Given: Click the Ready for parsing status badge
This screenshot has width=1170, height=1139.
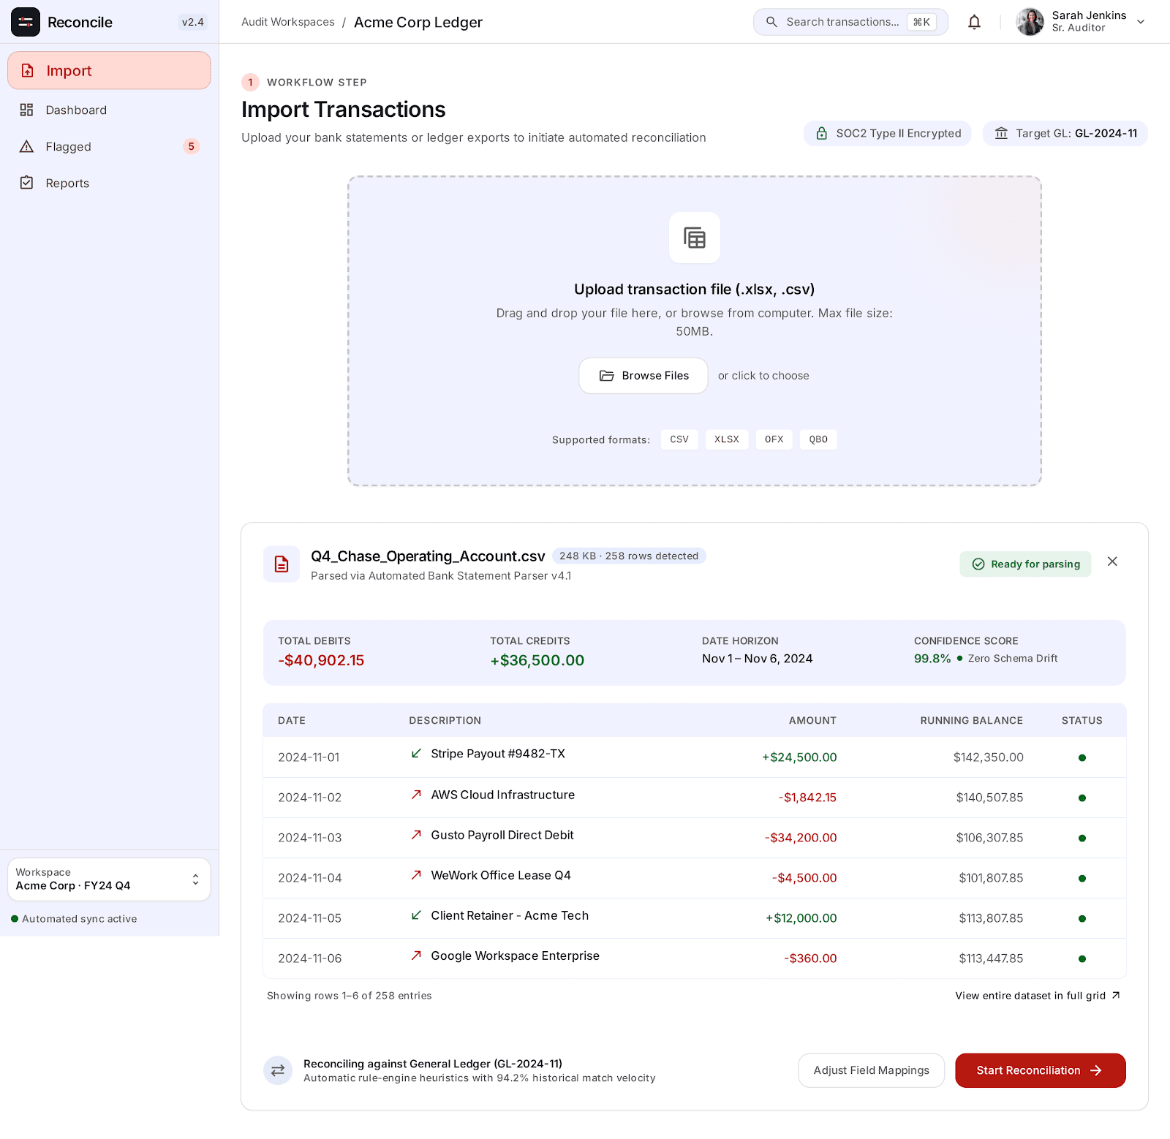Looking at the screenshot, I should coord(1025,564).
